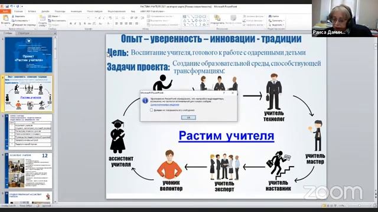
Task: Open the Заливка фигуры shape fill dropdown
Action: [253, 16]
